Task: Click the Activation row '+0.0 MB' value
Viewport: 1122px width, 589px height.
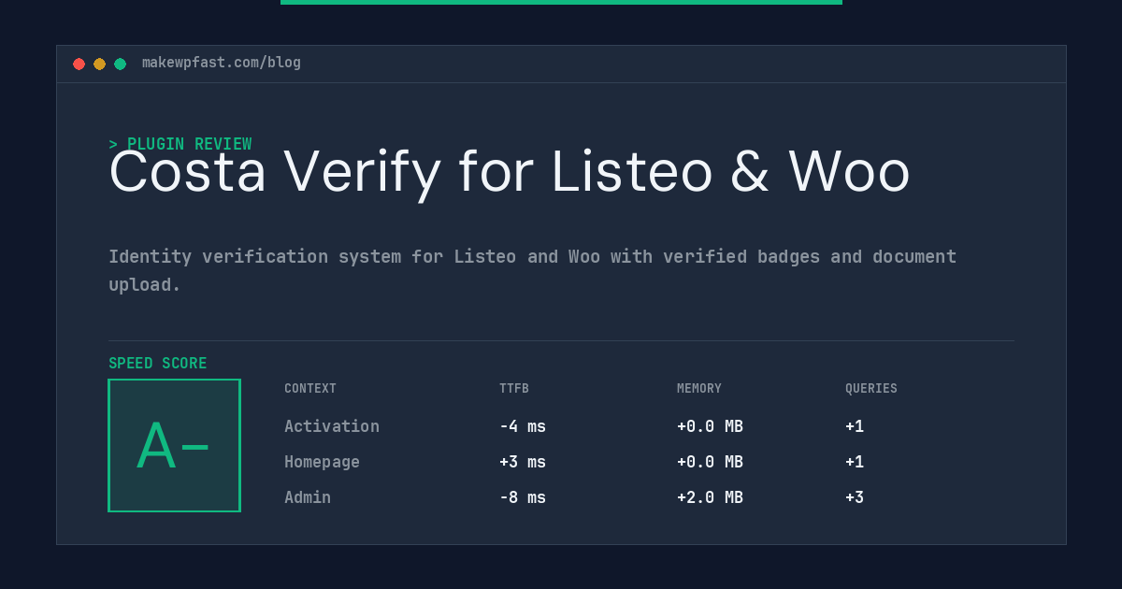Action: (711, 426)
